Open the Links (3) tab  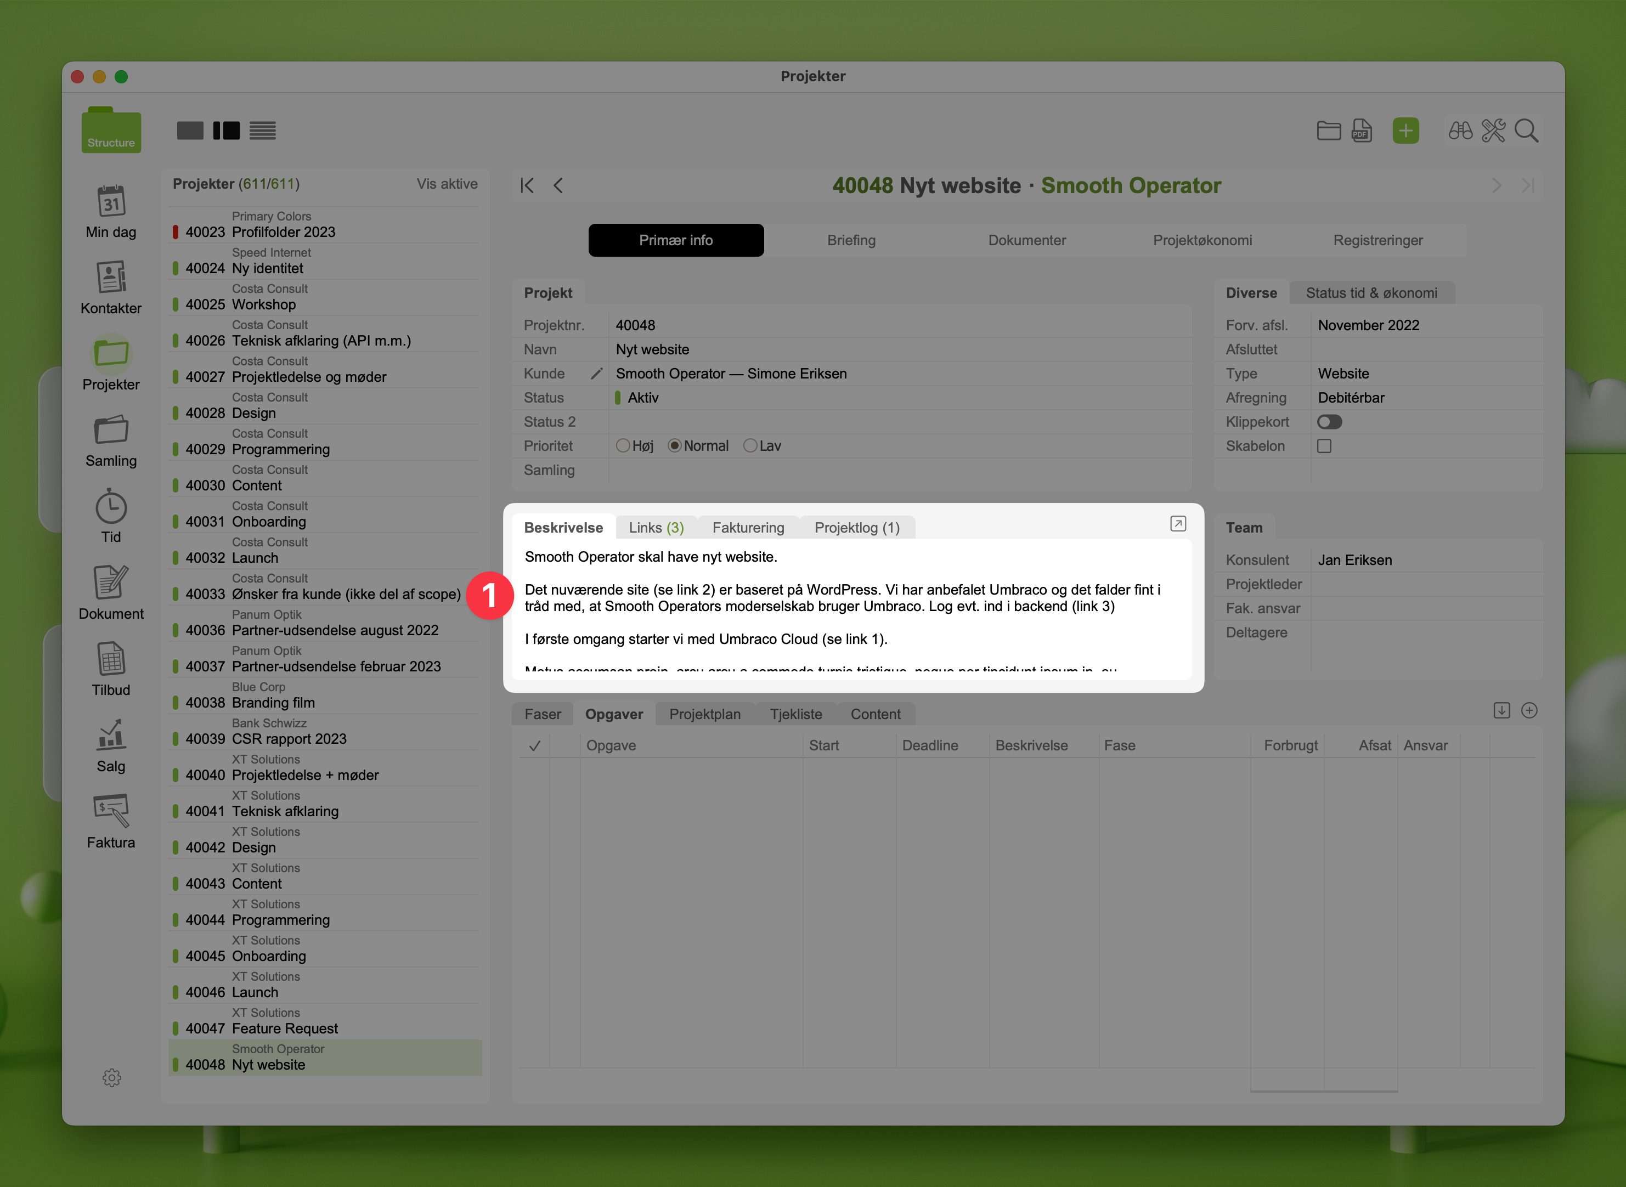pyautogui.click(x=656, y=527)
